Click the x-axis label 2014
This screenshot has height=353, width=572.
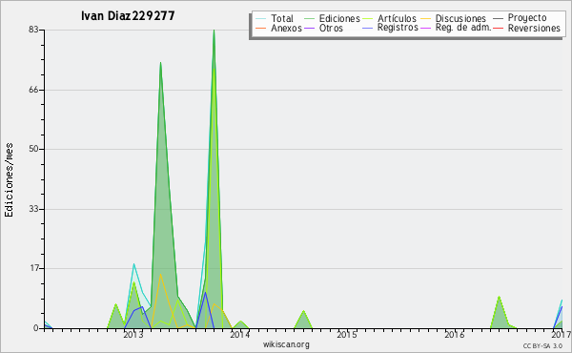click(239, 335)
